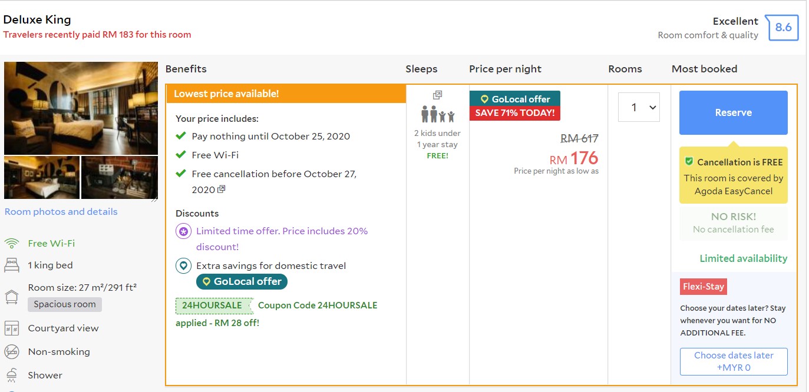Open the small bed thumbnail photo

[x=42, y=177]
